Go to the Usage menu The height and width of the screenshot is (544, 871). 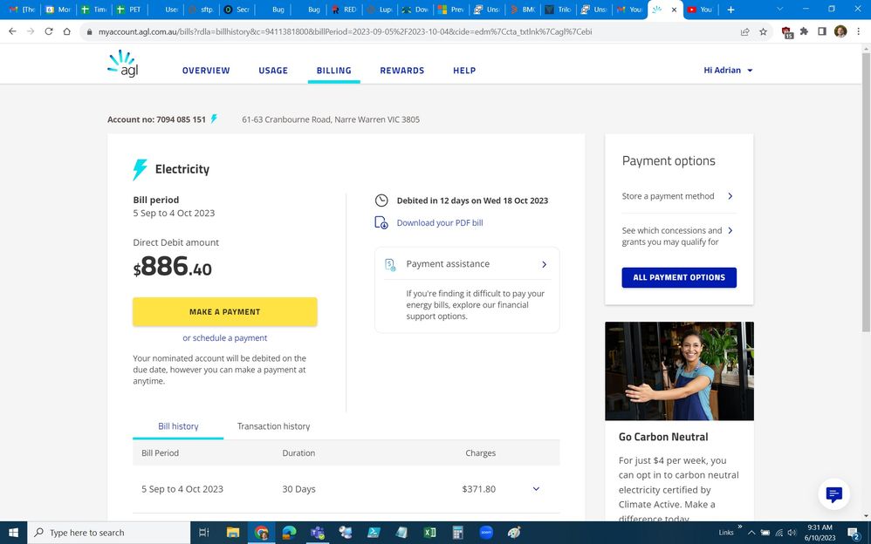(x=273, y=71)
